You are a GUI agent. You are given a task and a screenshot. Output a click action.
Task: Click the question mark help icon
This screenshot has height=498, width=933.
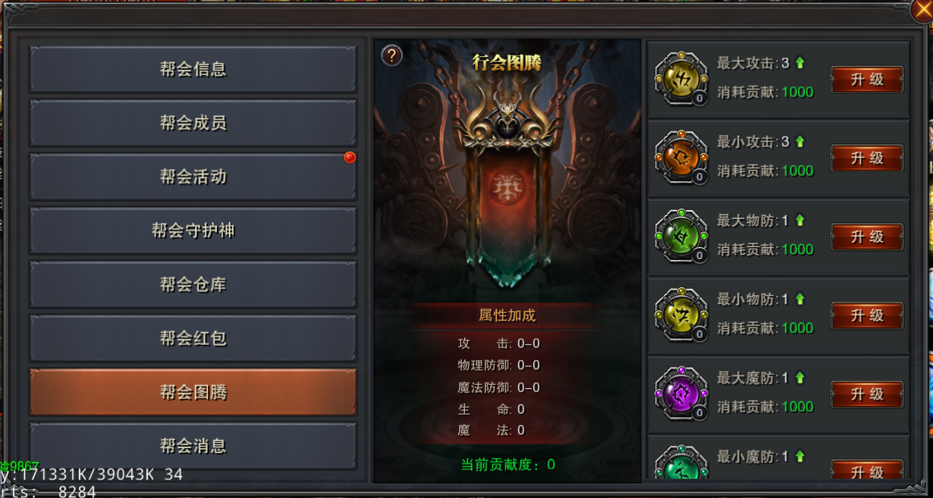(392, 56)
